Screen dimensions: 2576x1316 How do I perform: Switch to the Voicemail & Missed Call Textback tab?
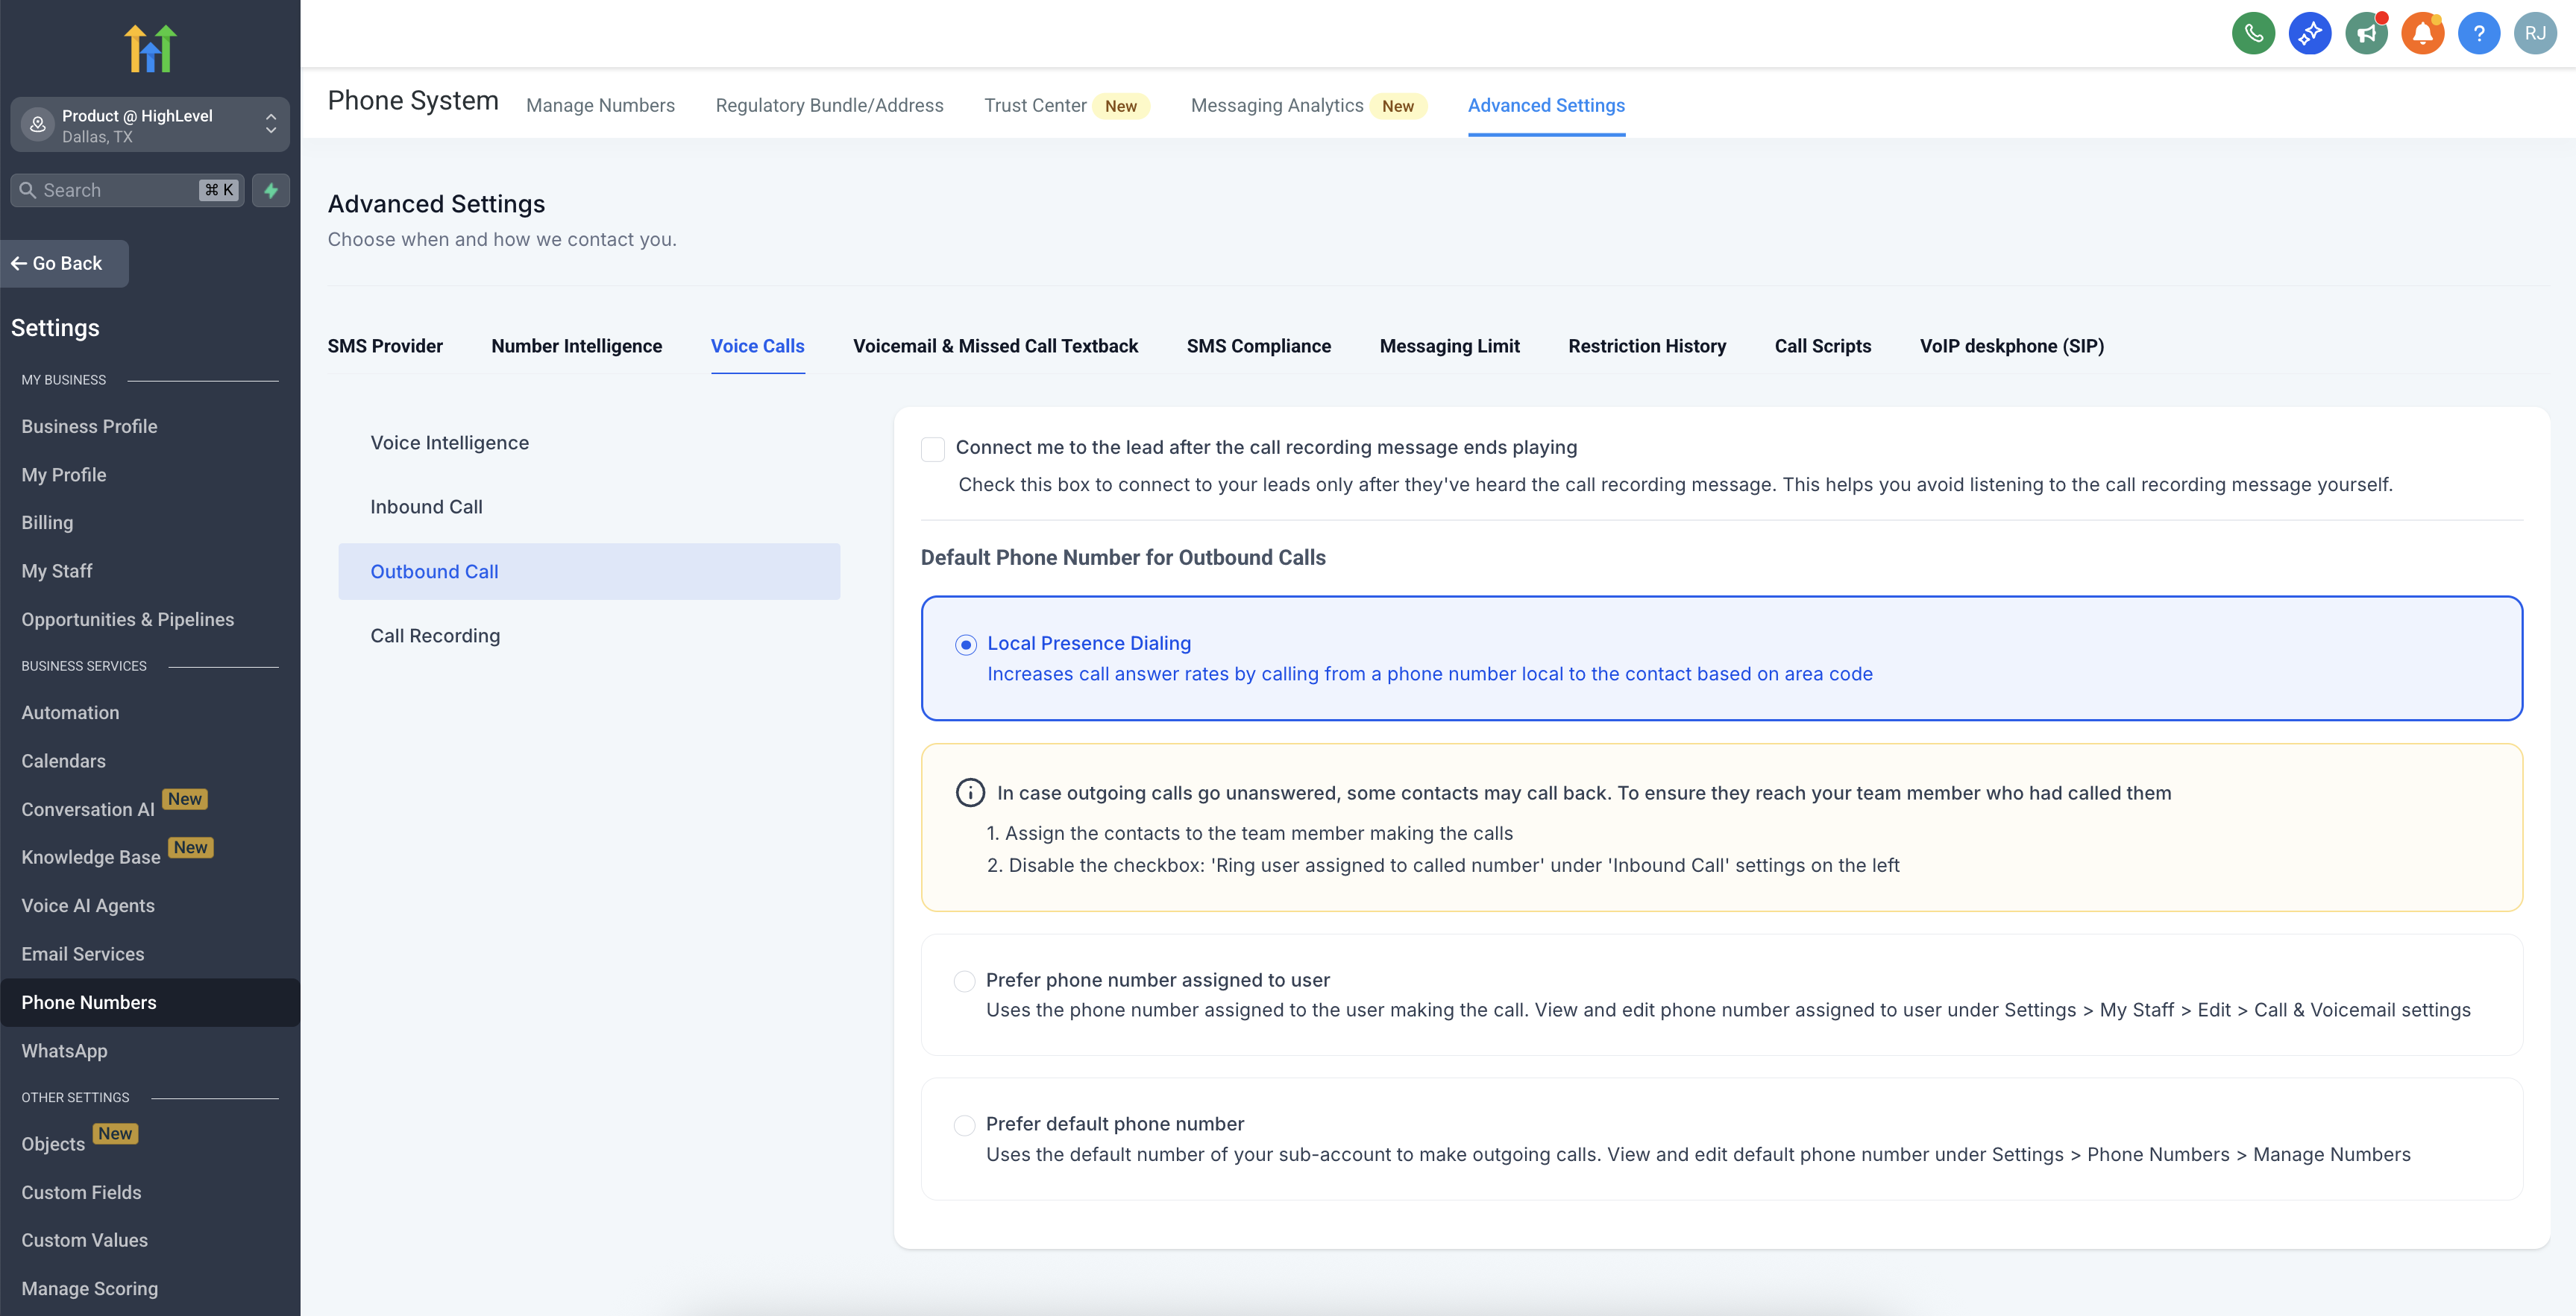(x=995, y=346)
